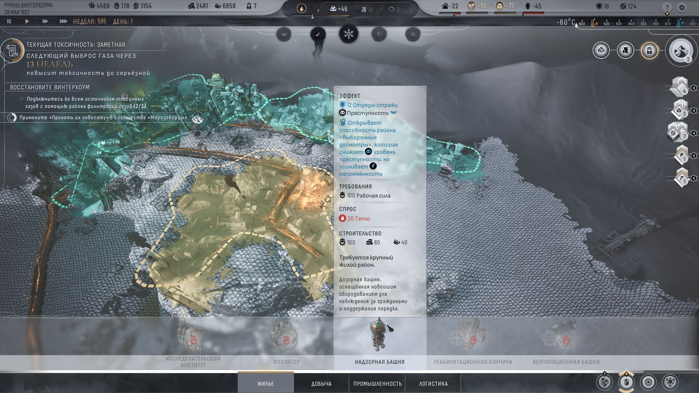
Task: Open the help question mark icon
Action: [x=667, y=7]
